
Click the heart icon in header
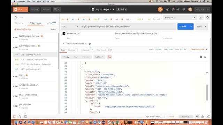point(184,9)
